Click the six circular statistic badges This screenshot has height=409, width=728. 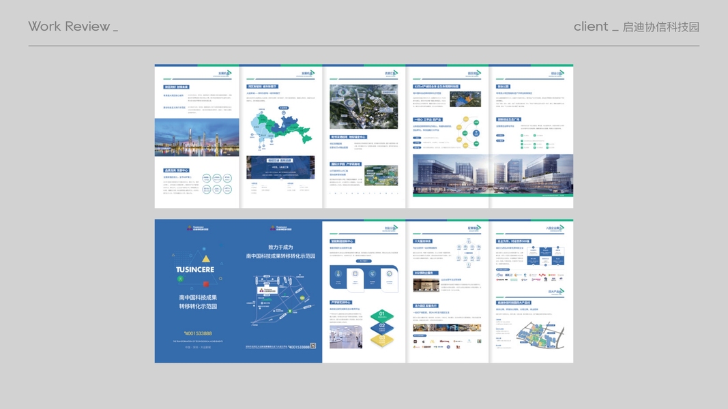coord(217,183)
